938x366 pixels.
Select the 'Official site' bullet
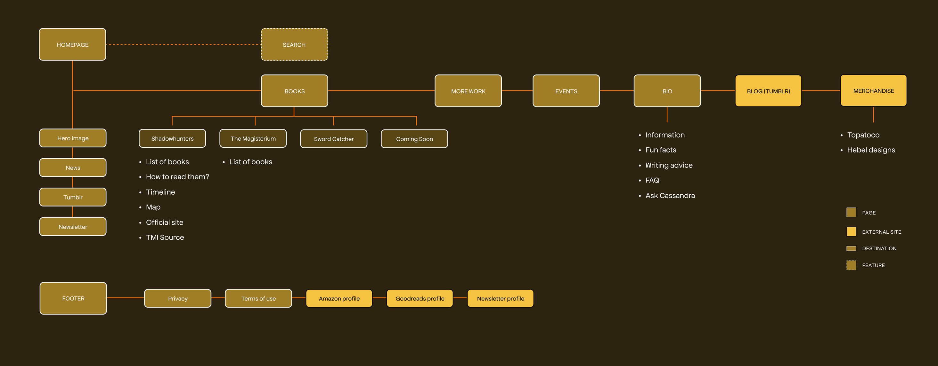pyautogui.click(x=165, y=222)
